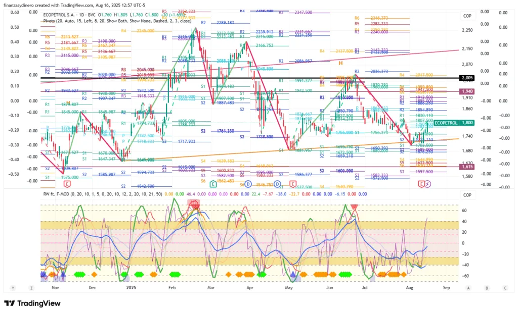Click the blue up-triangle signal above May

click(x=293, y=274)
